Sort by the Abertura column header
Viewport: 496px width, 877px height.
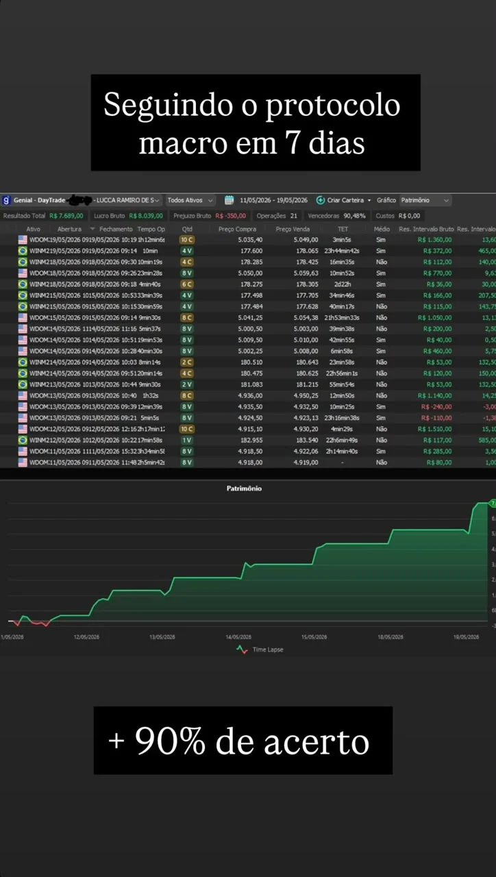[x=69, y=229]
